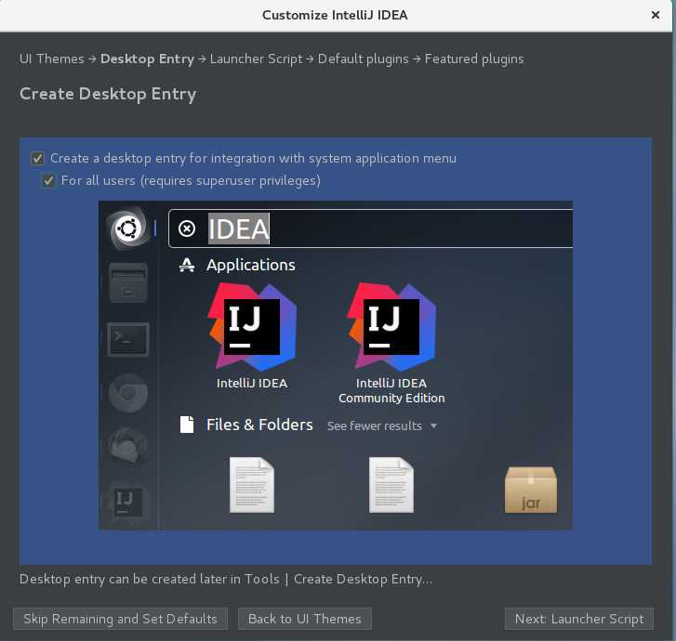Image resolution: width=676 pixels, height=641 pixels.
Task: Open the IntelliJ IDEA application icon
Action: [252, 327]
